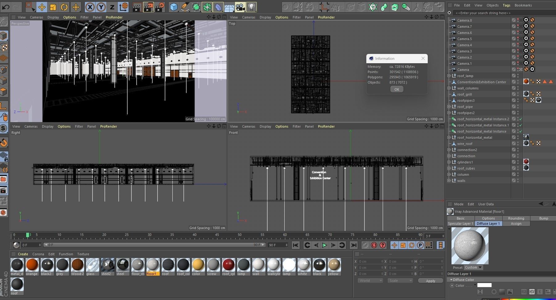Toggle visibility dots for roof_lamp object

click(518, 76)
